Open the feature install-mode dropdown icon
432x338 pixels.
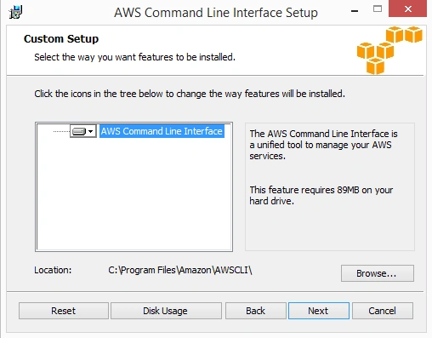click(83, 131)
